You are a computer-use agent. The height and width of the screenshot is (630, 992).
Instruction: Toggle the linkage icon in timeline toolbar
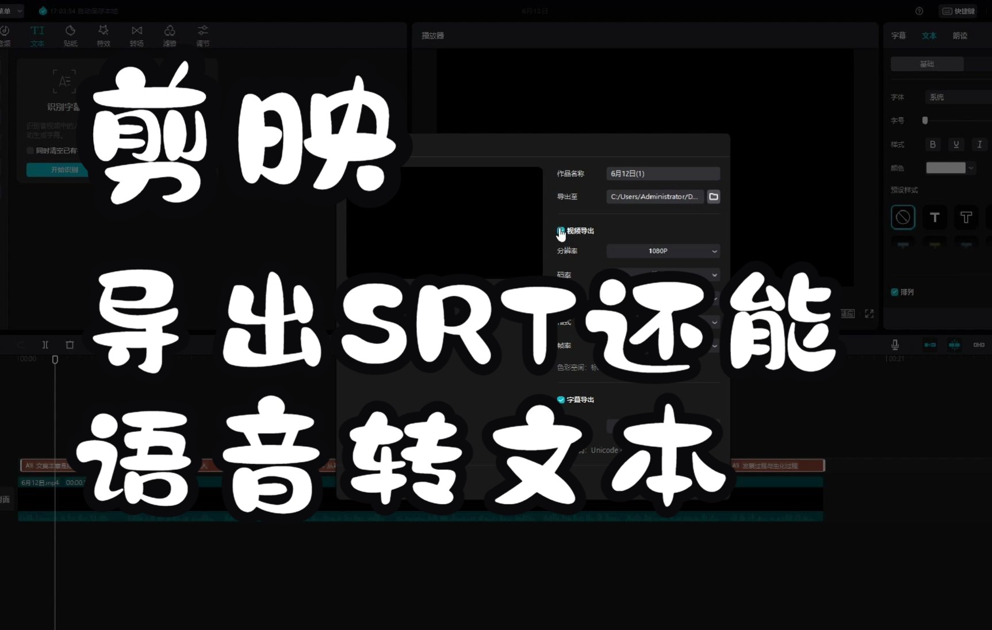tap(979, 345)
